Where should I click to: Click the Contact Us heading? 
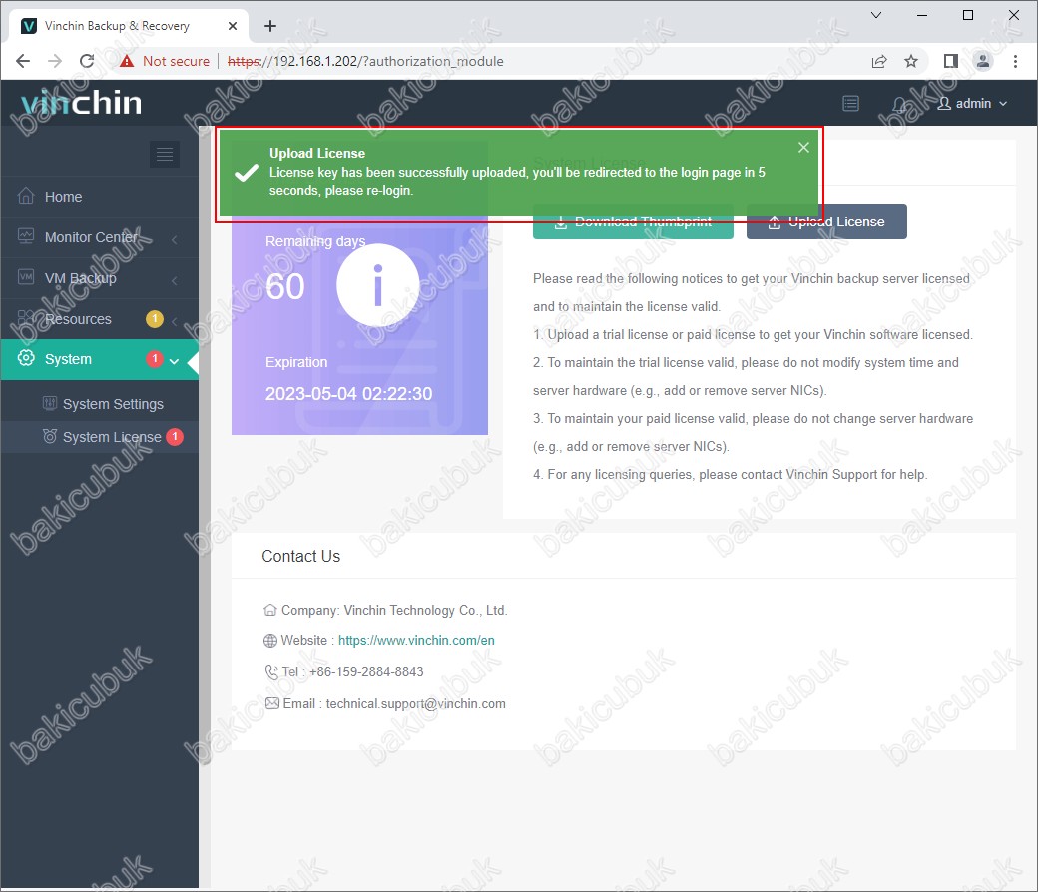301,557
